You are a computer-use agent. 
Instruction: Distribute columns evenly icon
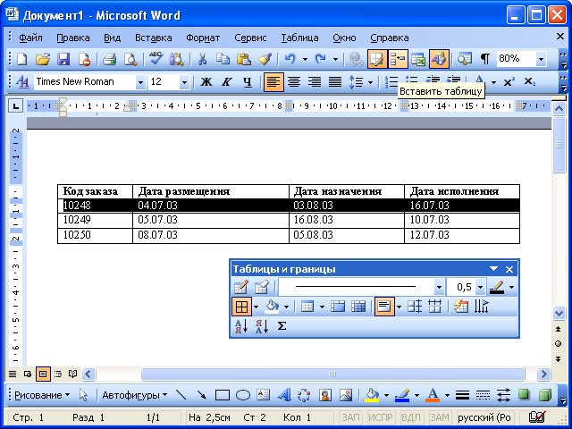(x=435, y=307)
